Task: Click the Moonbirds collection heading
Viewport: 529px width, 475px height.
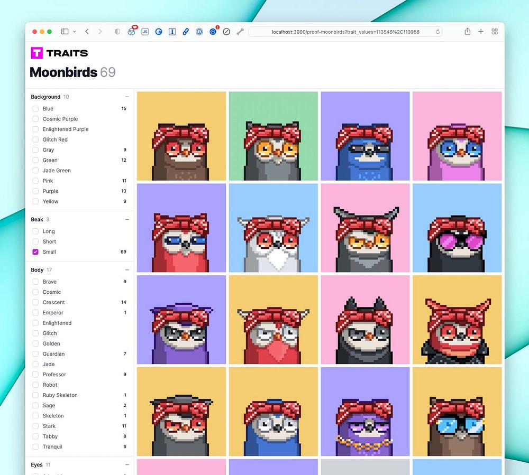Action: (63, 72)
